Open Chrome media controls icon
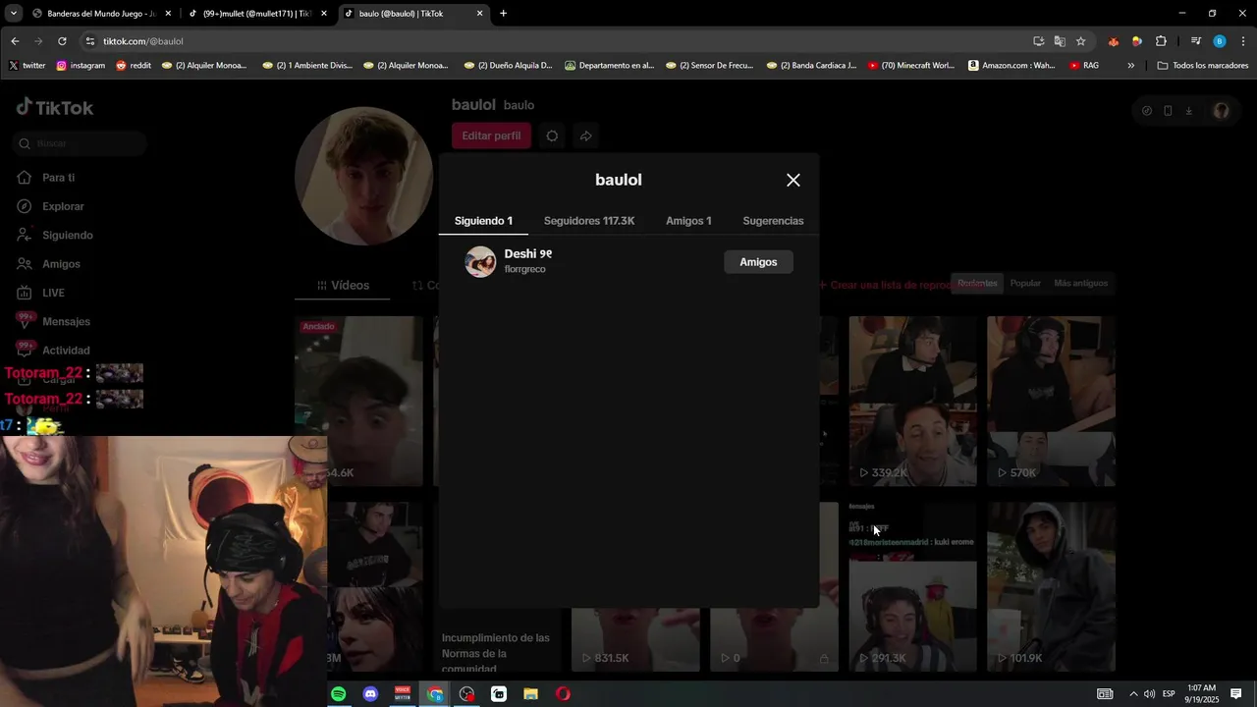Screen dimensions: 1257x707 coord(1195,41)
